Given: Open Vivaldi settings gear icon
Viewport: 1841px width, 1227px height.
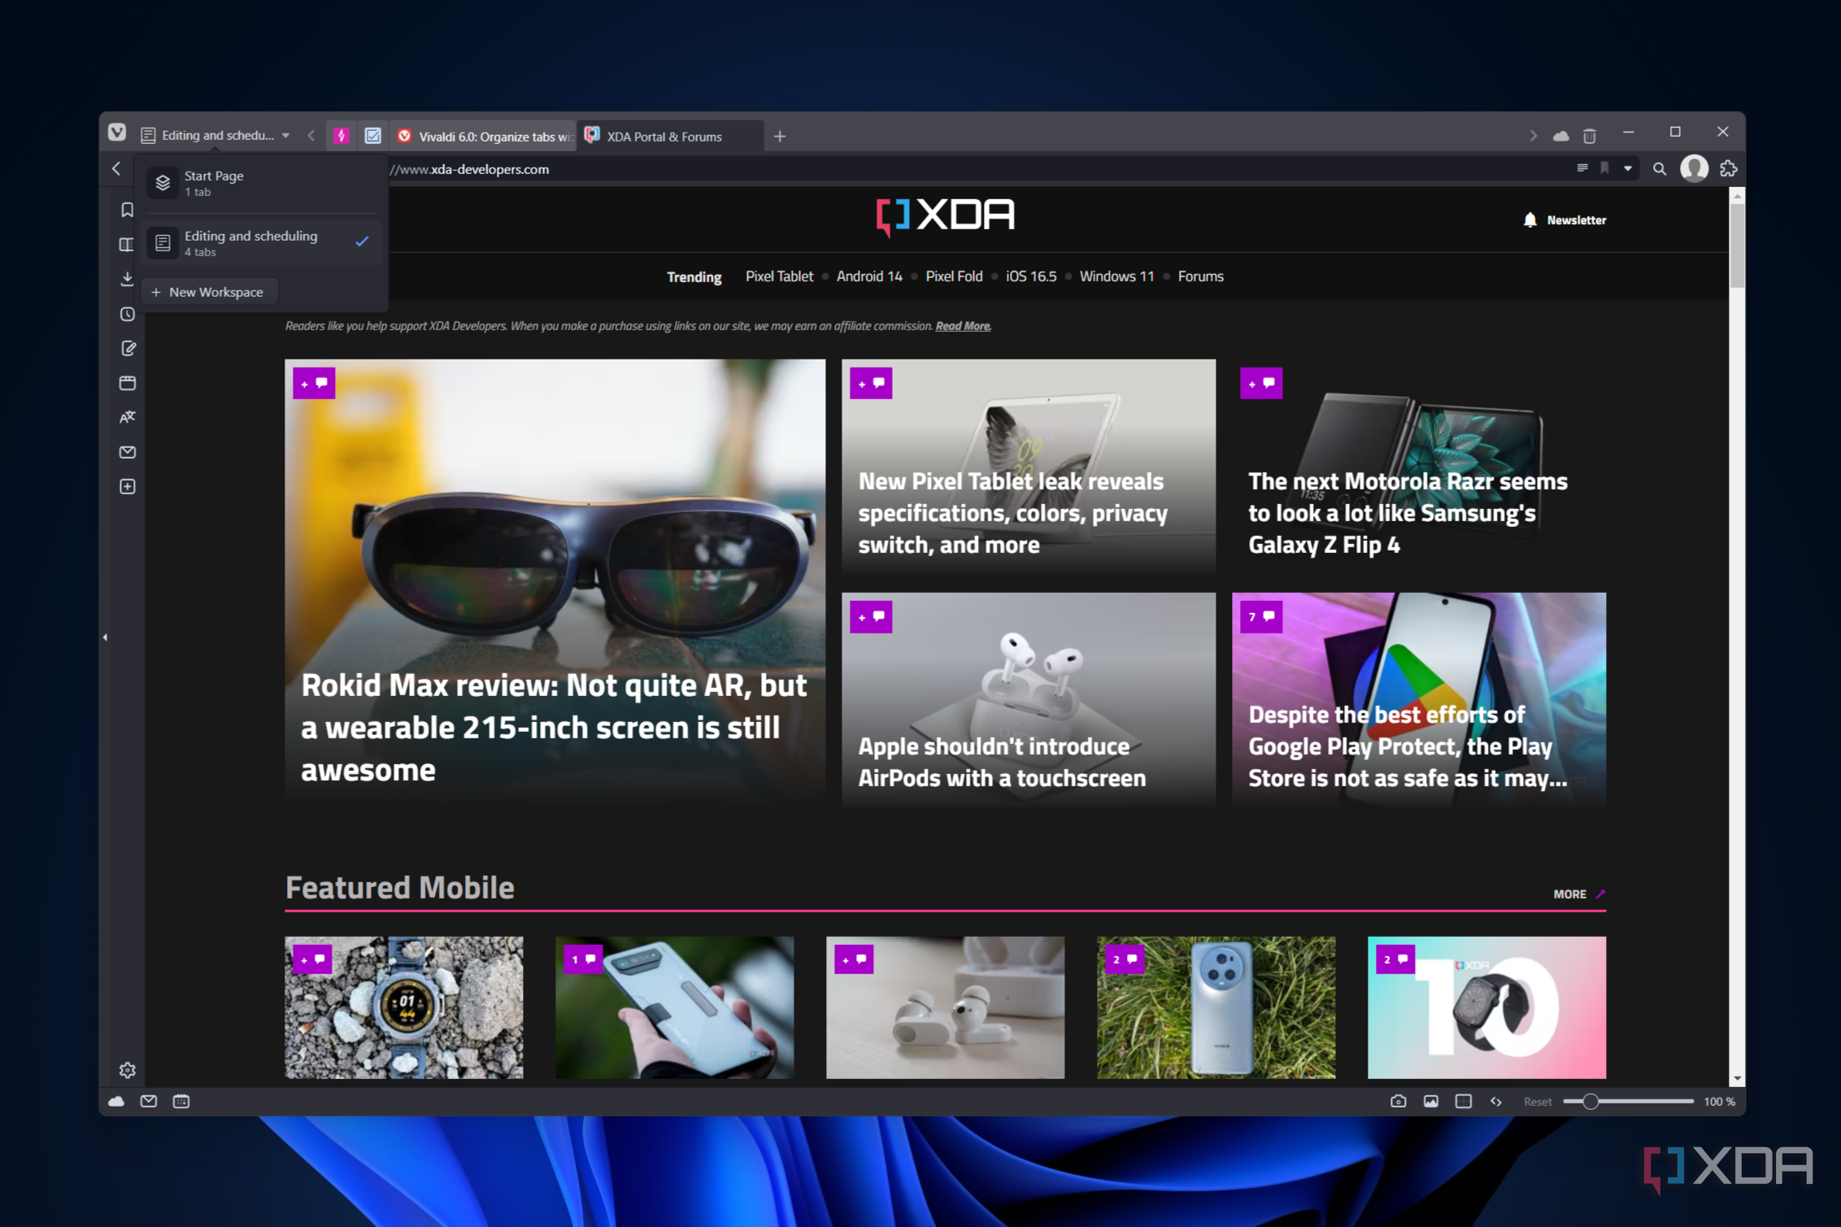Looking at the screenshot, I should 127,1070.
